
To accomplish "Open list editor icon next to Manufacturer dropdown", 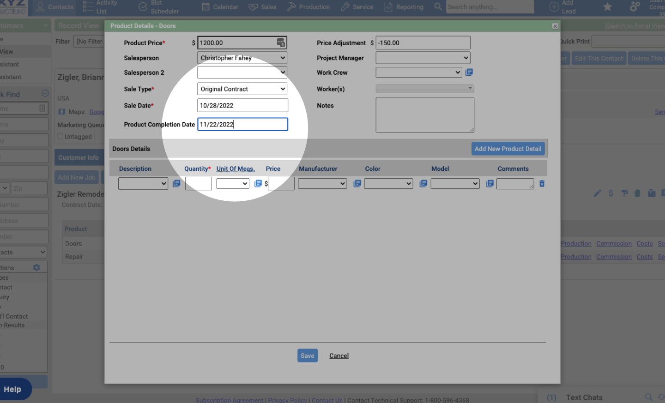I will 357,184.
